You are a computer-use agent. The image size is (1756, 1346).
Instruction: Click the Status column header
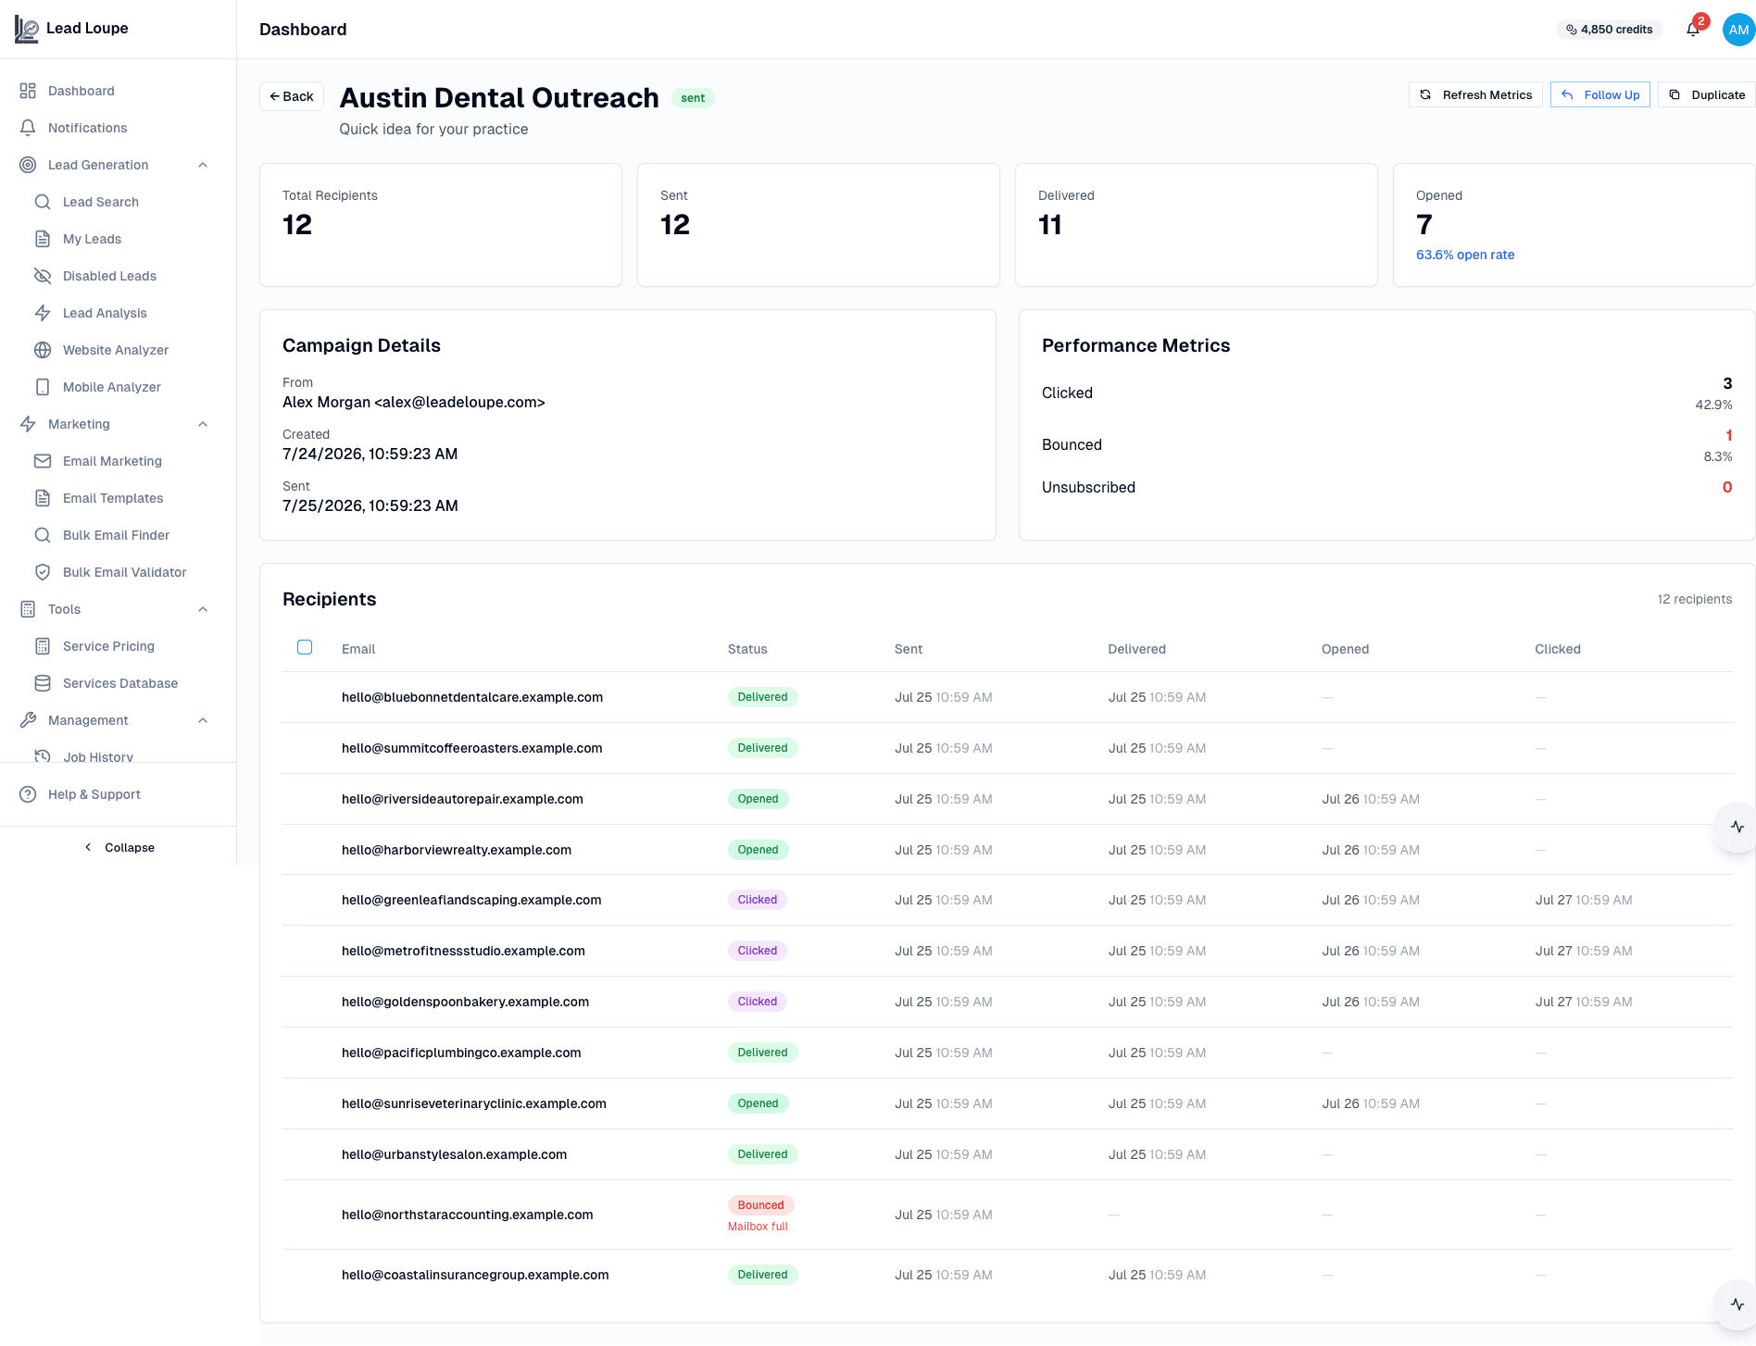(747, 649)
